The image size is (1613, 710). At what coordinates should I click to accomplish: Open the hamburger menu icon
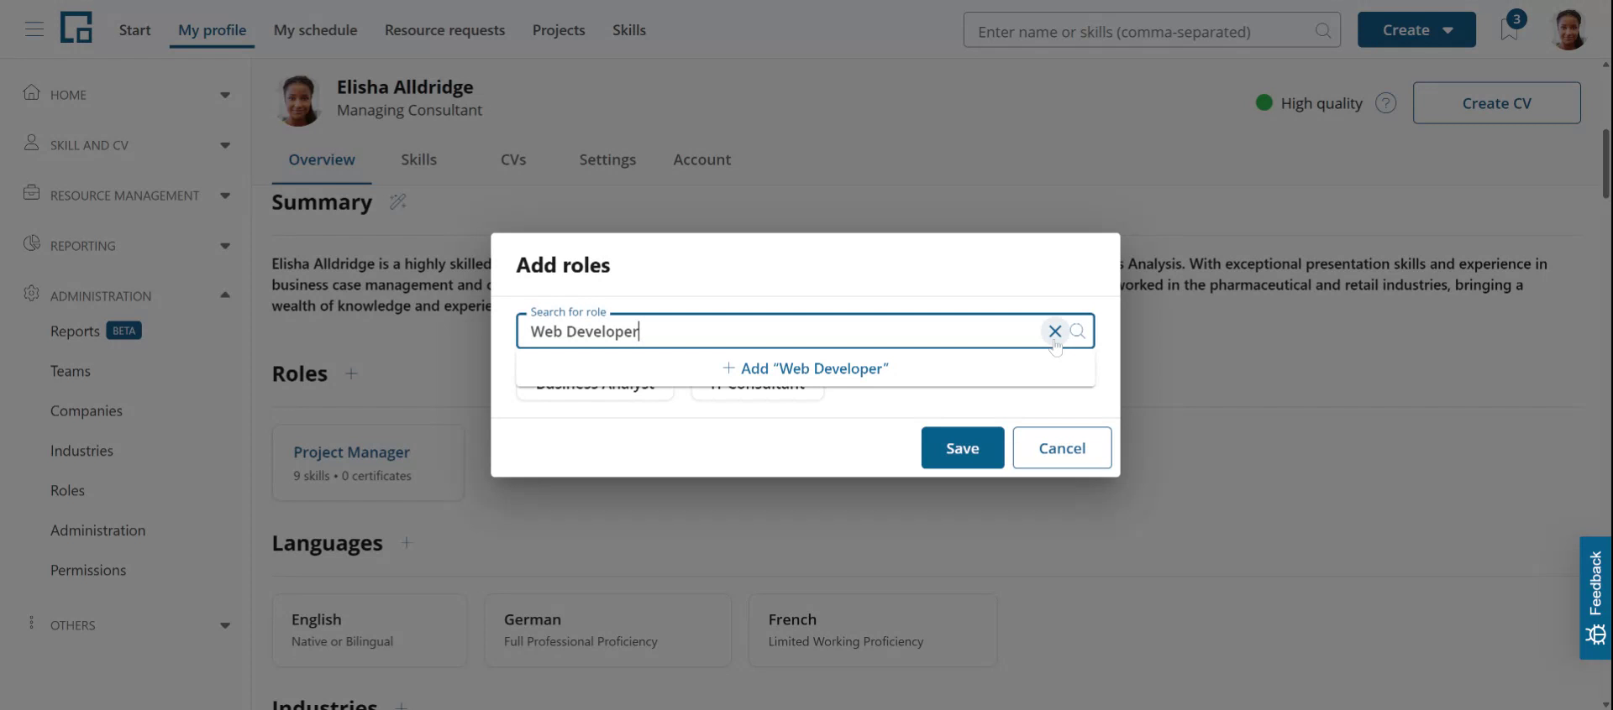tap(34, 30)
